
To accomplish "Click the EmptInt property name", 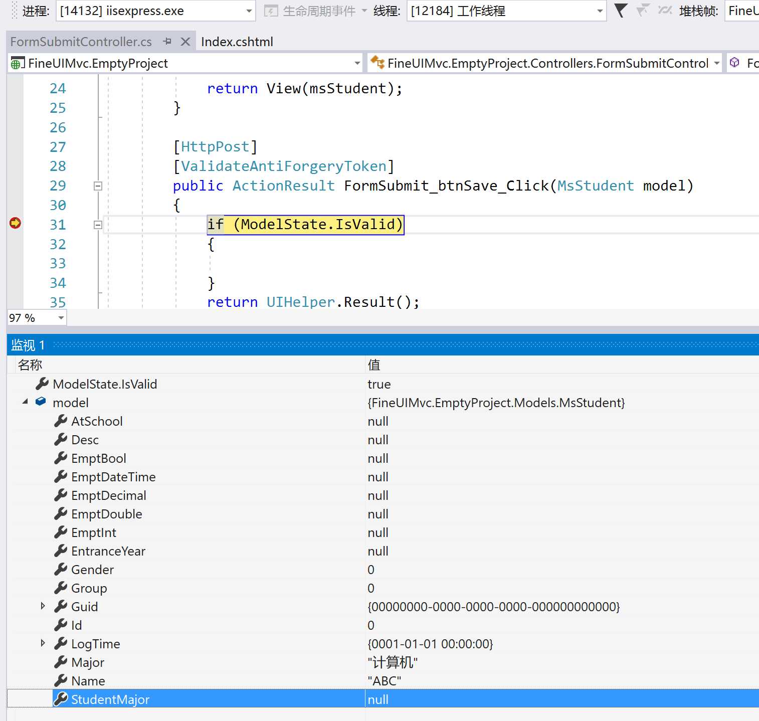I will (94, 532).
